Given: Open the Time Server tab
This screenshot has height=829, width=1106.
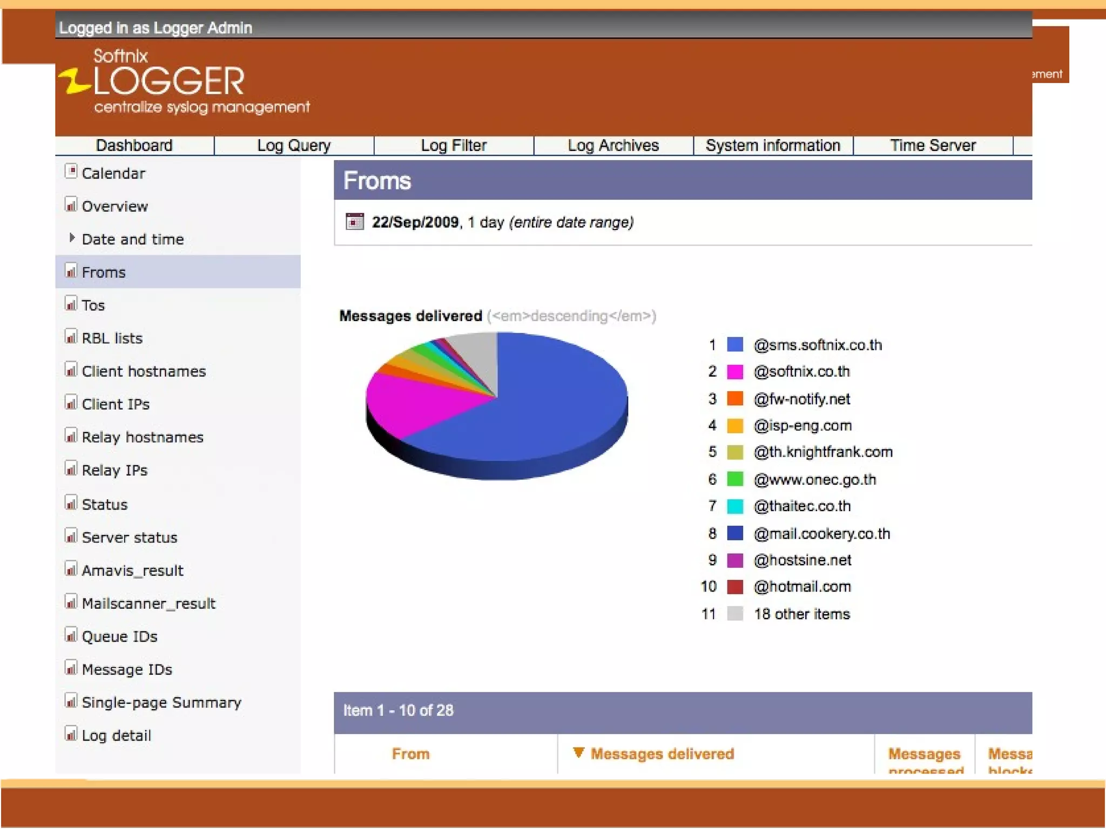Looking at the screenshot, I should [933, 146].
